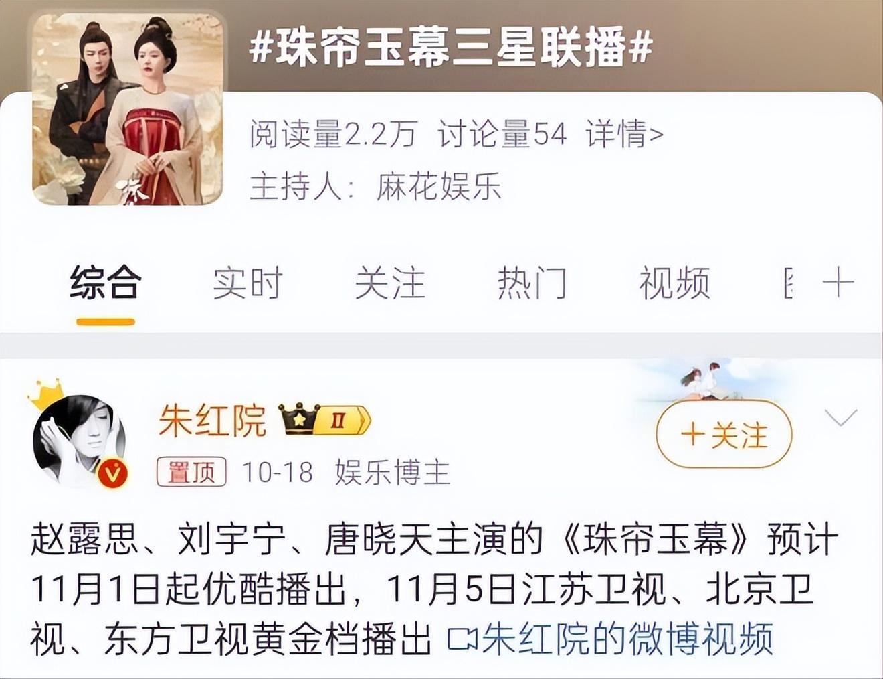Select the 综合 tab
Viewport: 883px width, 679px height.
106,283
